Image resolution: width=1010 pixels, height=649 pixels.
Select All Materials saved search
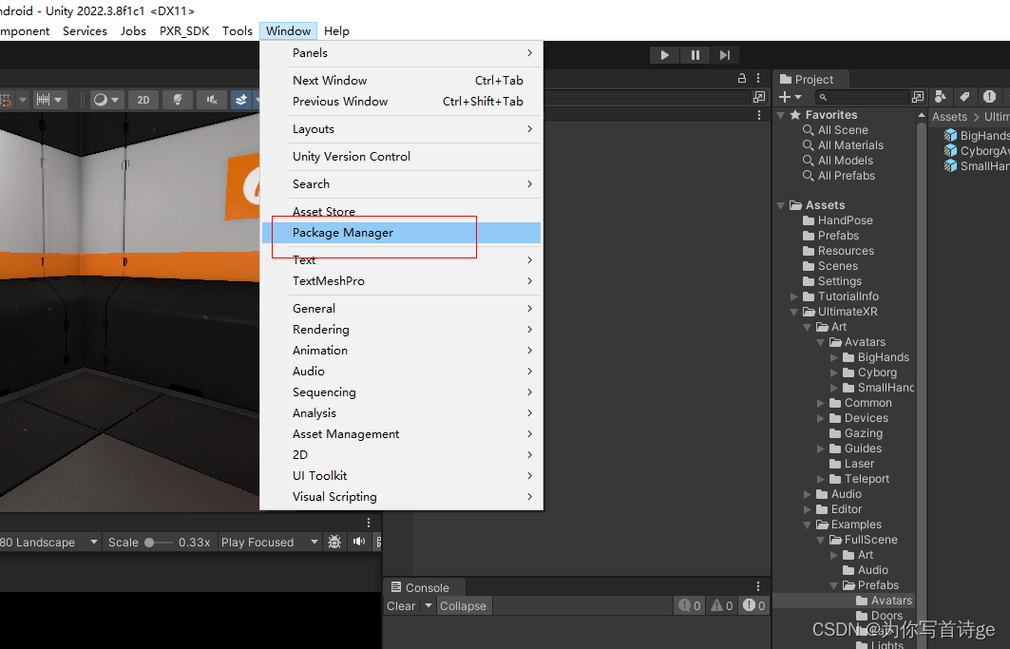(850, 145)
